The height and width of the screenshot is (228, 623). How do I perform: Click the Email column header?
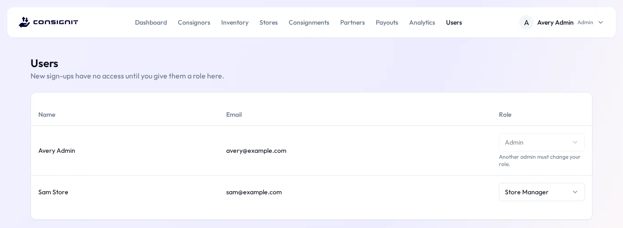click(234, 114)
